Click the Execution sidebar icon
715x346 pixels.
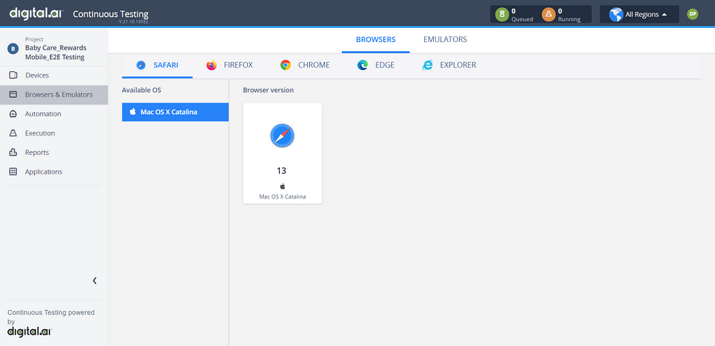pos(13,133)
